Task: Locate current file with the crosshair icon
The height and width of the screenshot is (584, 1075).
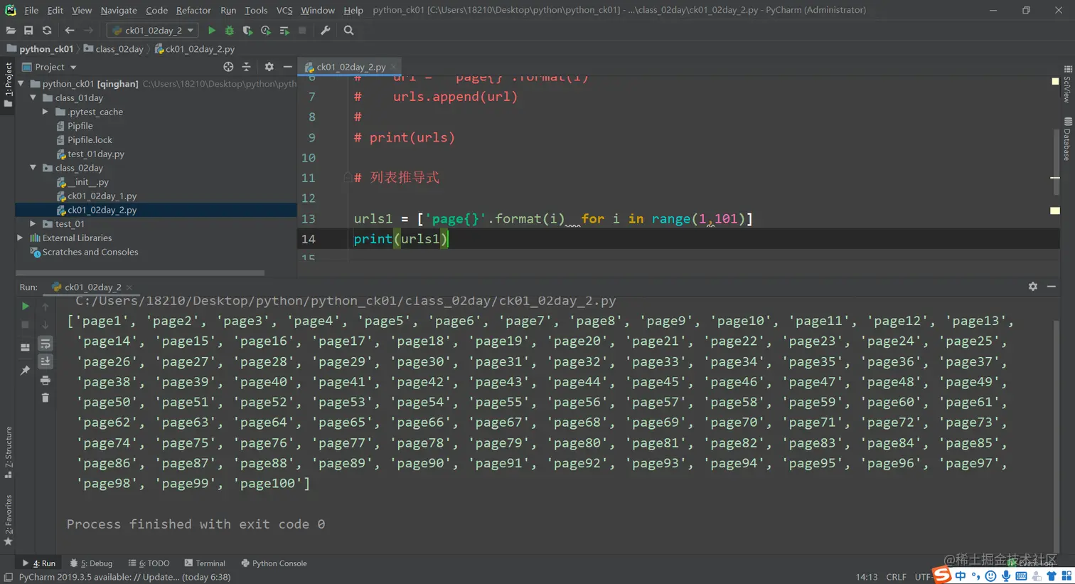Action: point(228,67)
